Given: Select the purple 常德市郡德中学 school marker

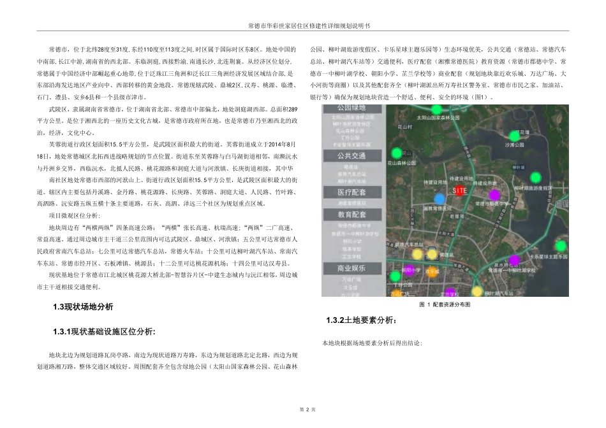Looking at the screenshot, I should pos(494,194).
